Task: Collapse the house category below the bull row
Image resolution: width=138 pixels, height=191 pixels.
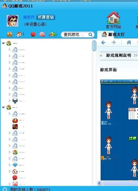Action: point(3,107)
